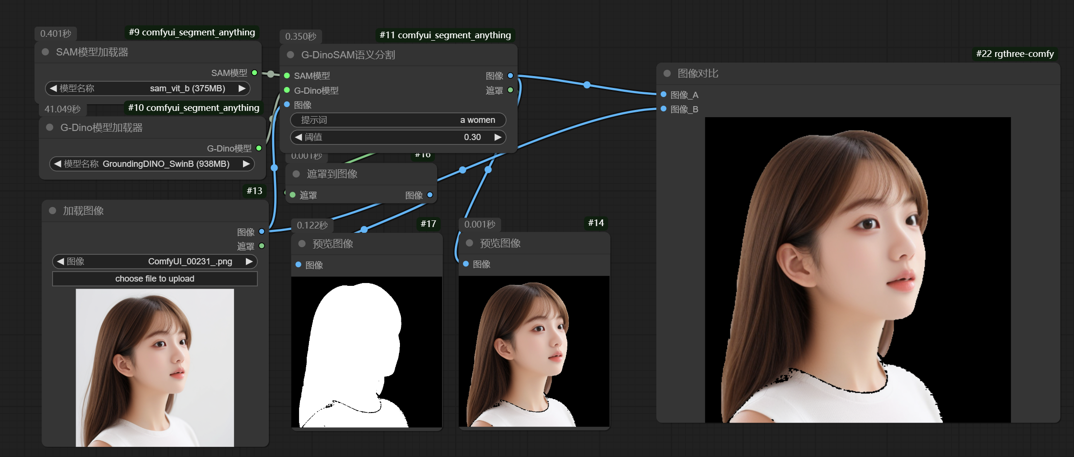Screen dimensions: 1074x457
Task: Click G-Dino模型 output port on loader node
Action: [259, 148]
